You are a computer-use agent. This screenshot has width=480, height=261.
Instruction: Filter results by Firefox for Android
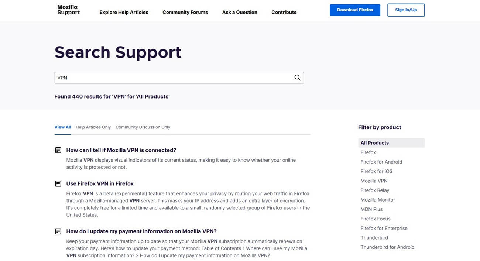(x=381, y=162)
